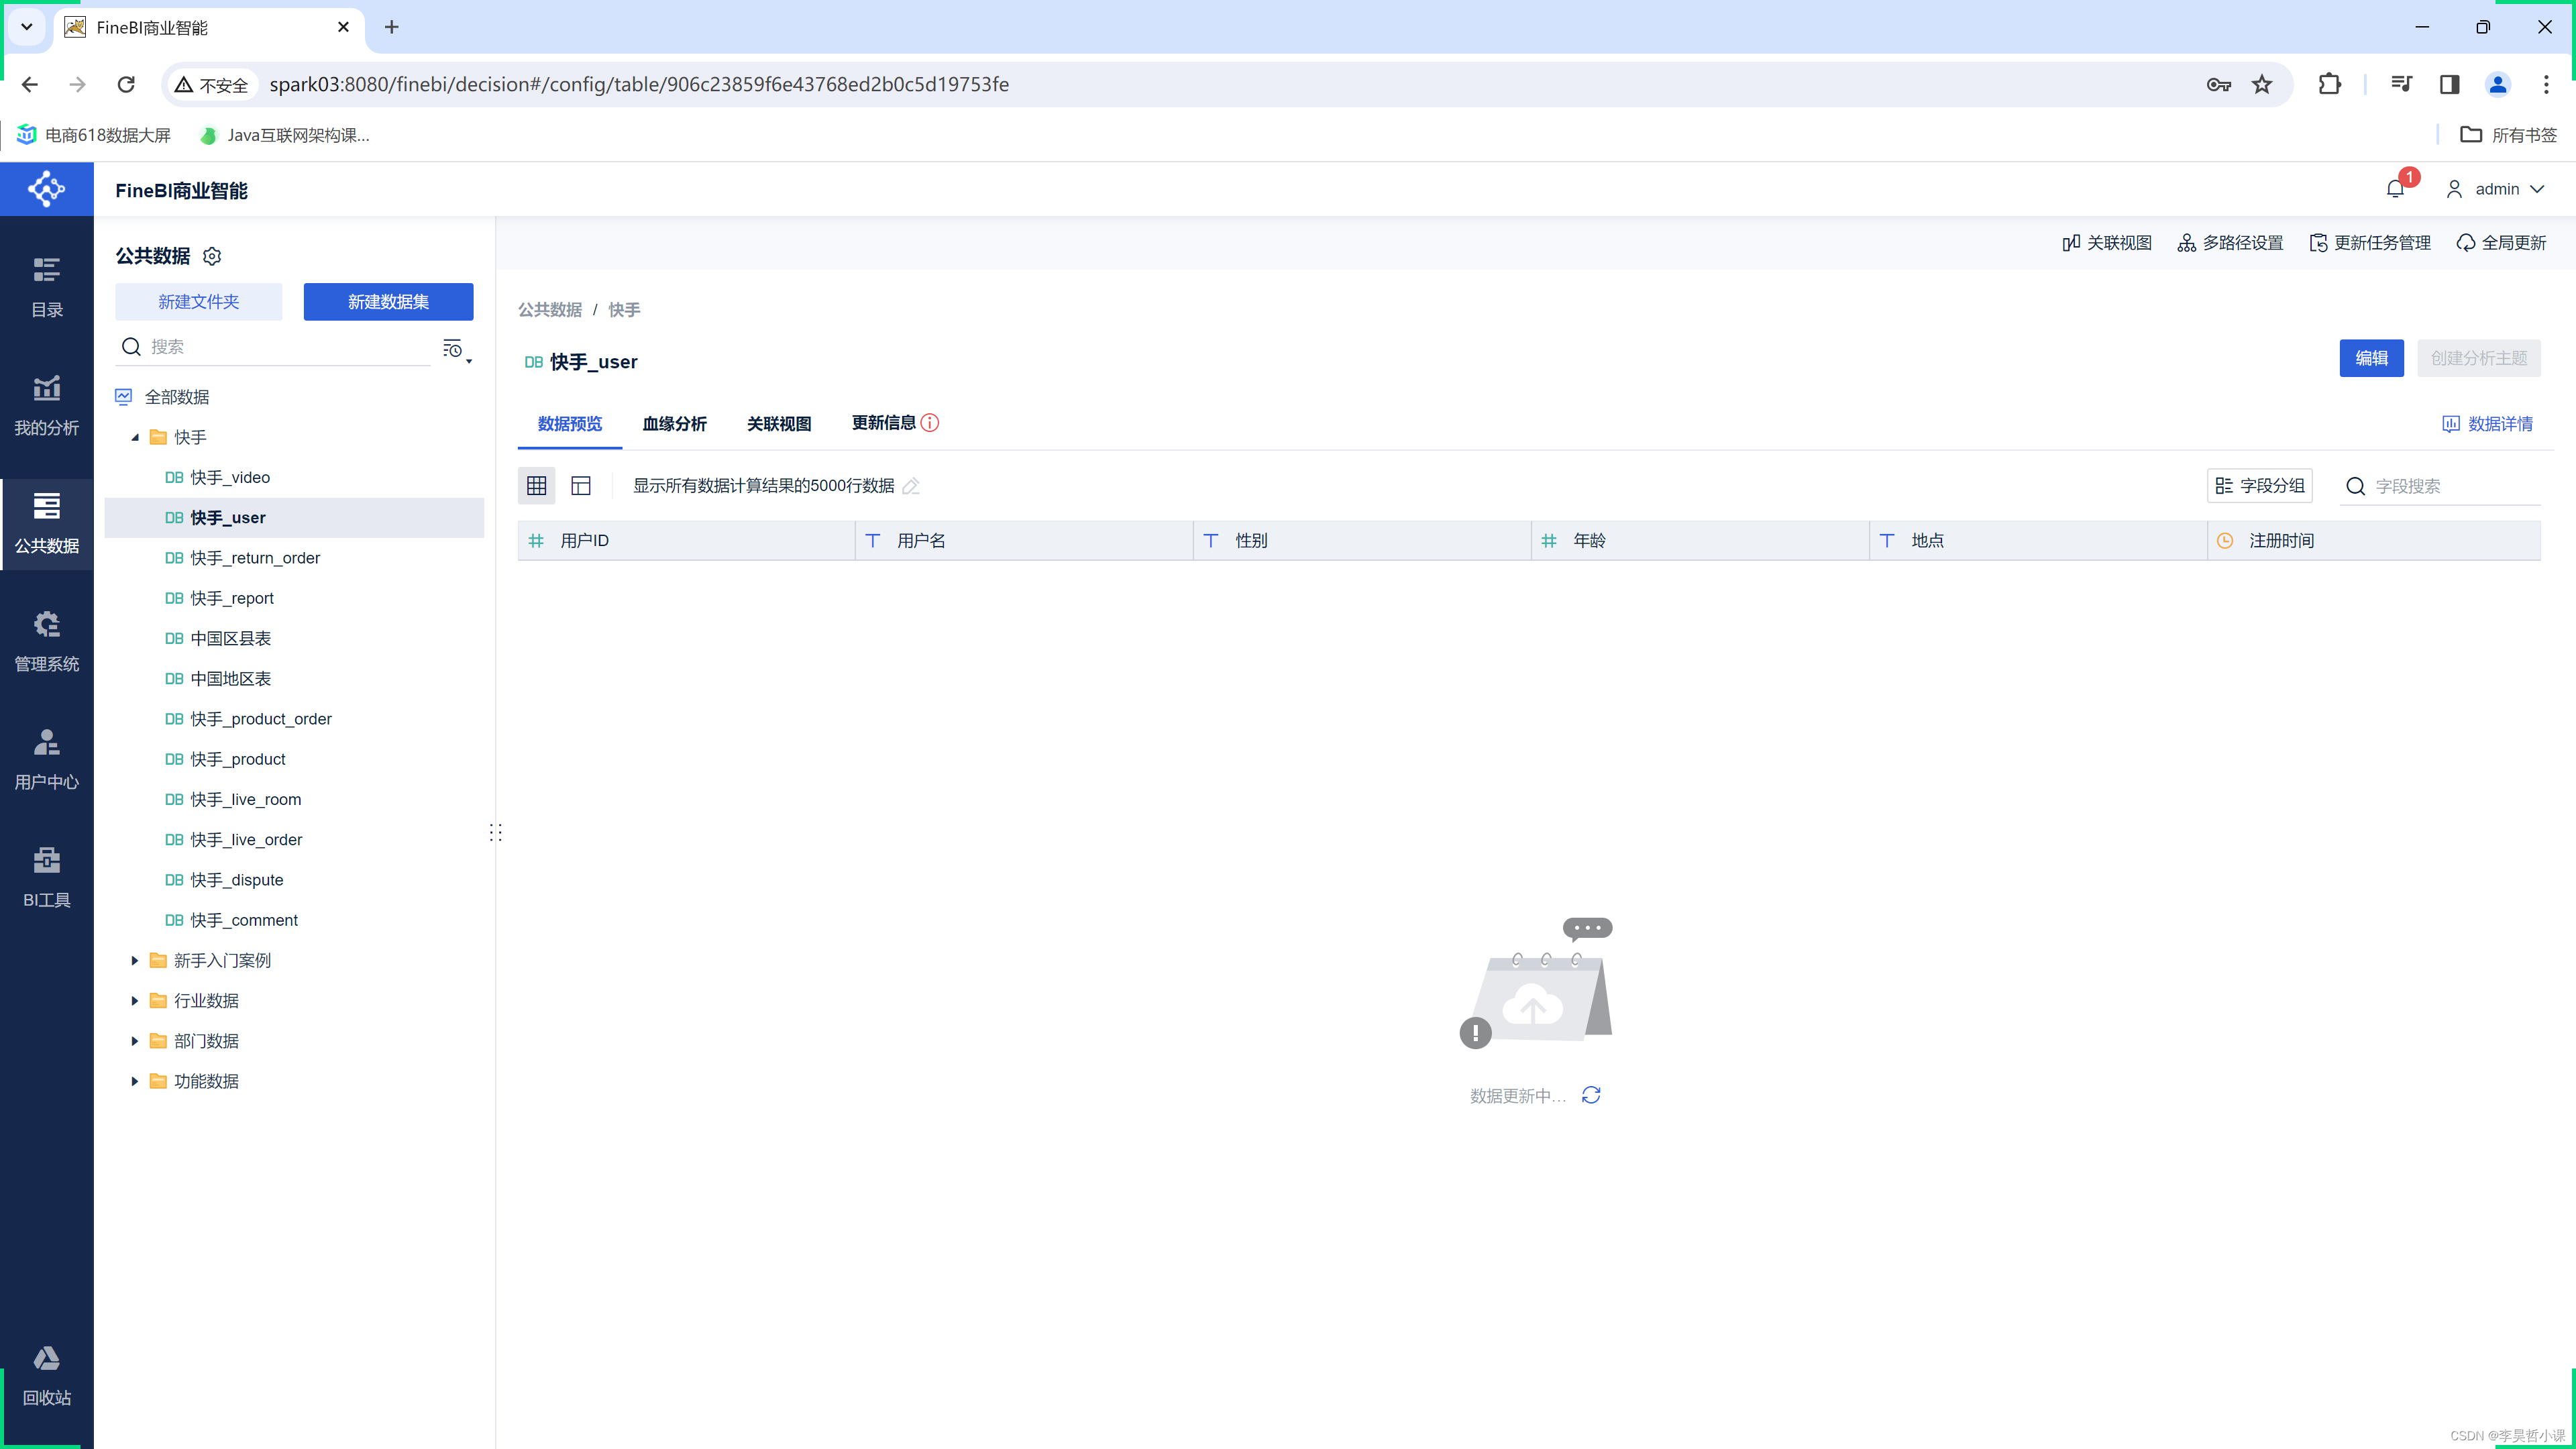Click the blue 编辑 button
2576x1449 pixels.
(2371, 358)
